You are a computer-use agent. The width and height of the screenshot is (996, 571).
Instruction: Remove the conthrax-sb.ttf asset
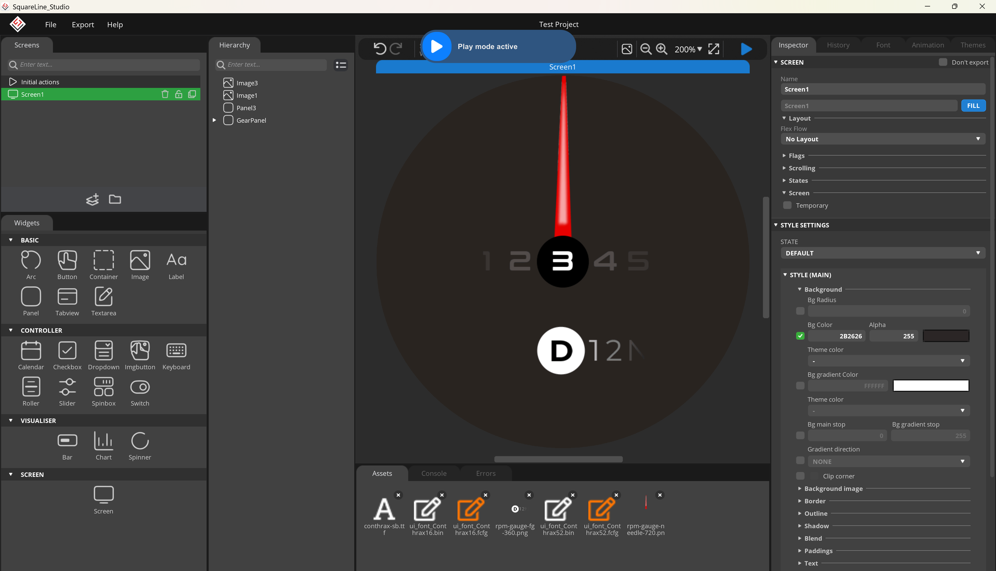pos(398,495)
